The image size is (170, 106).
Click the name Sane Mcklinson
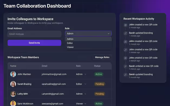25,104
